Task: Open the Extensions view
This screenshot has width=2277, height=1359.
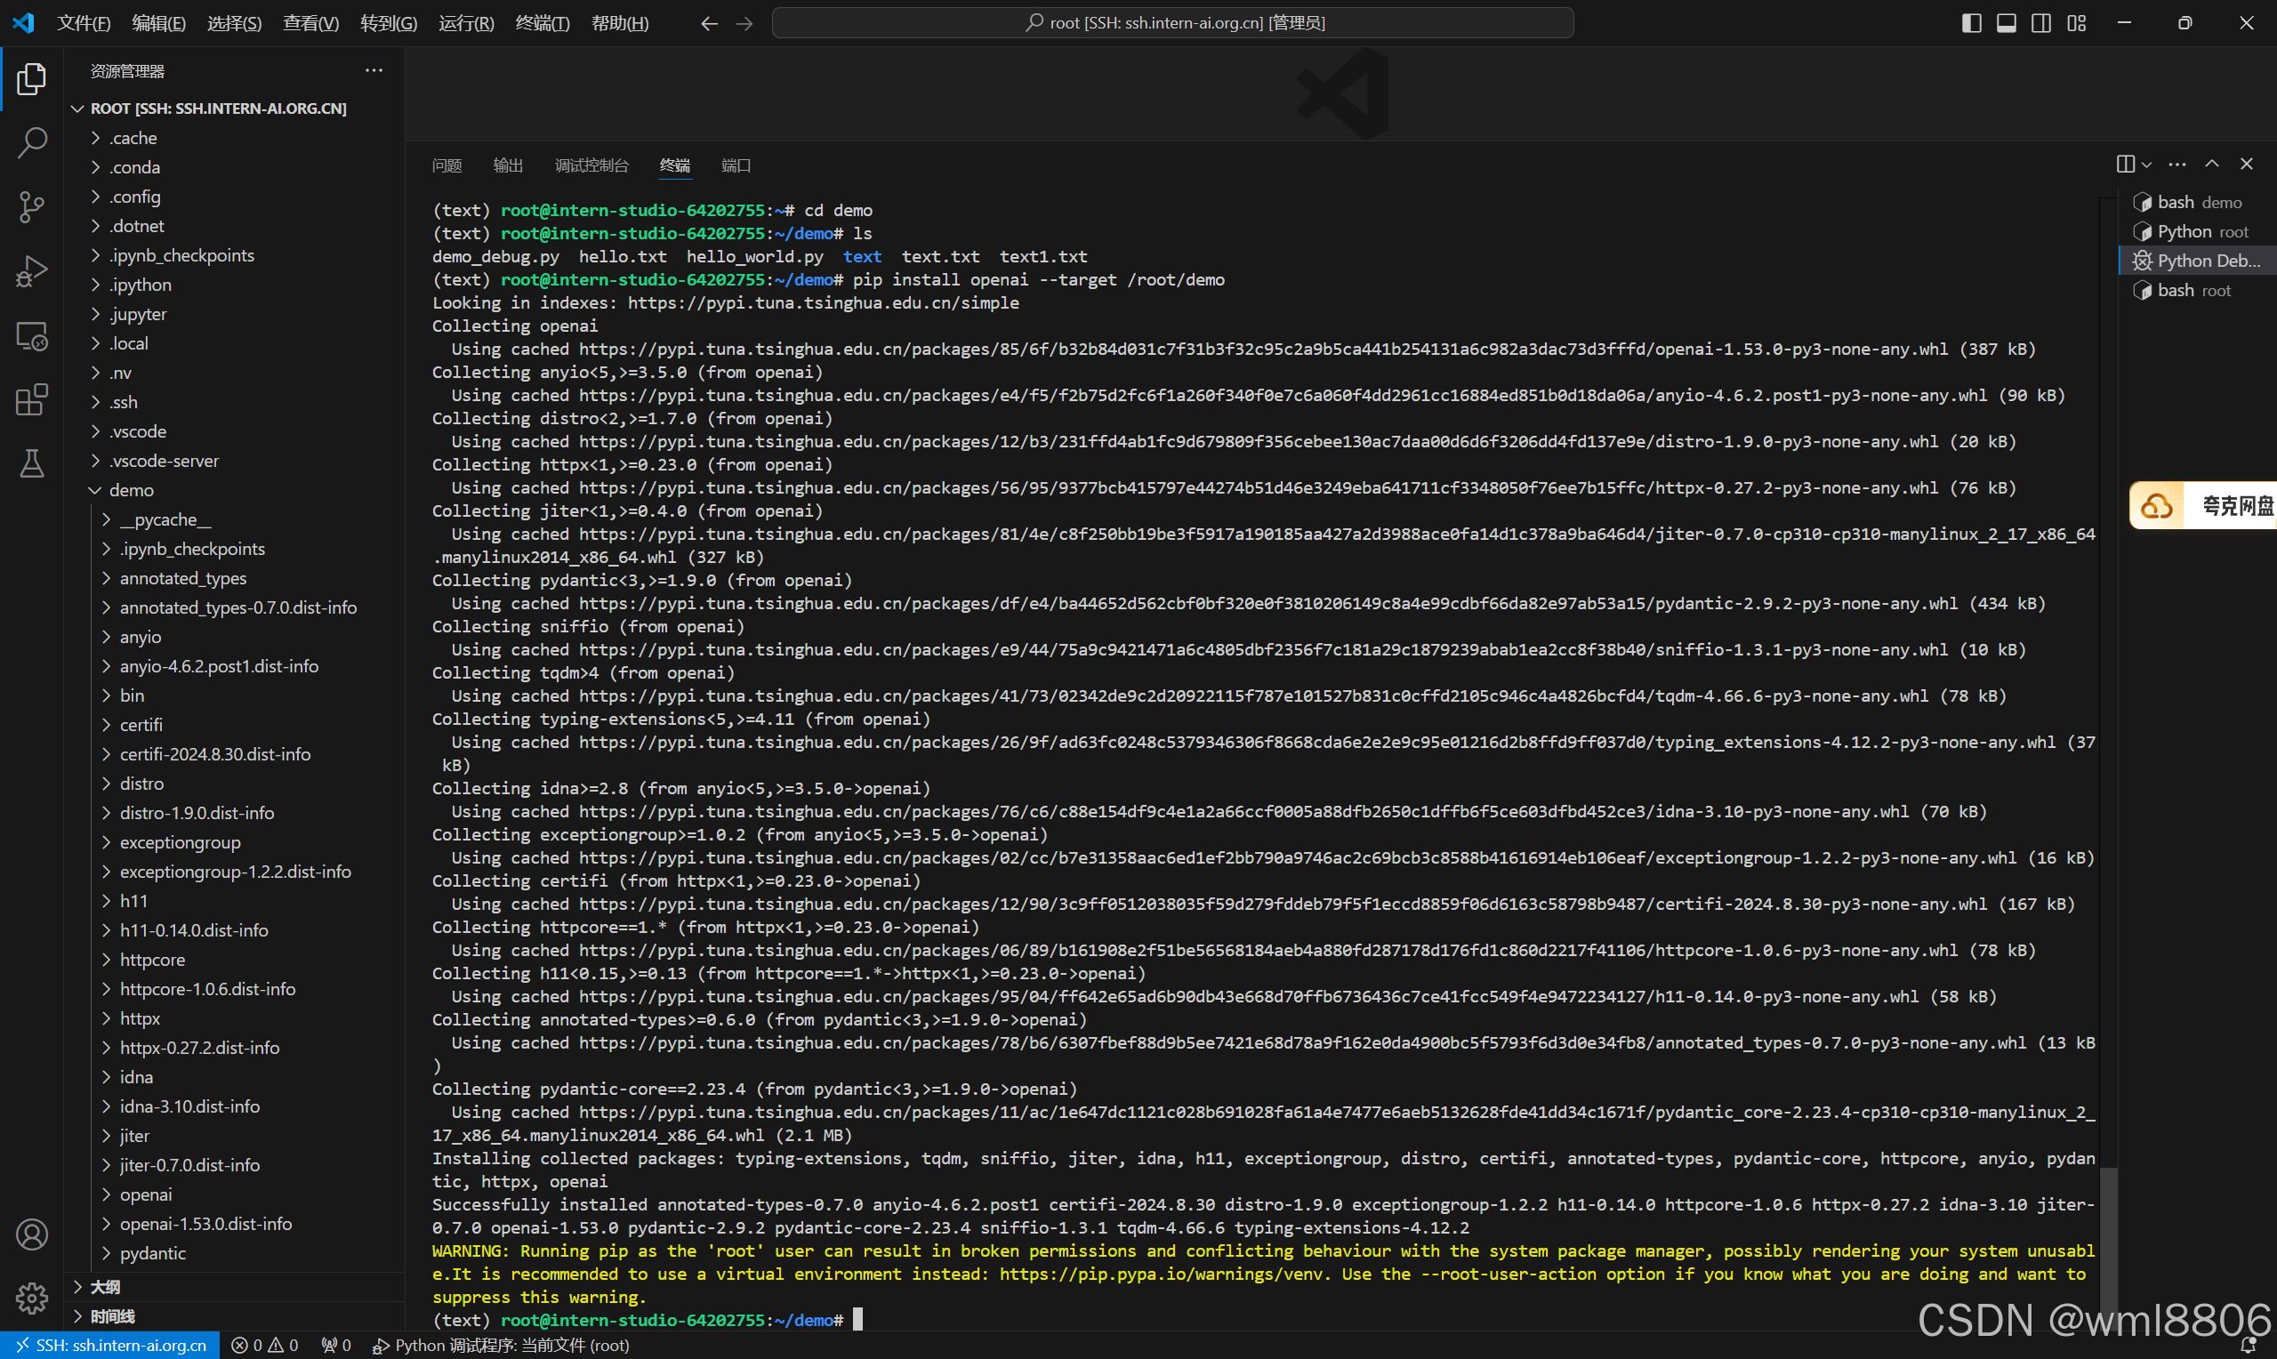Action: pos(32,400)
